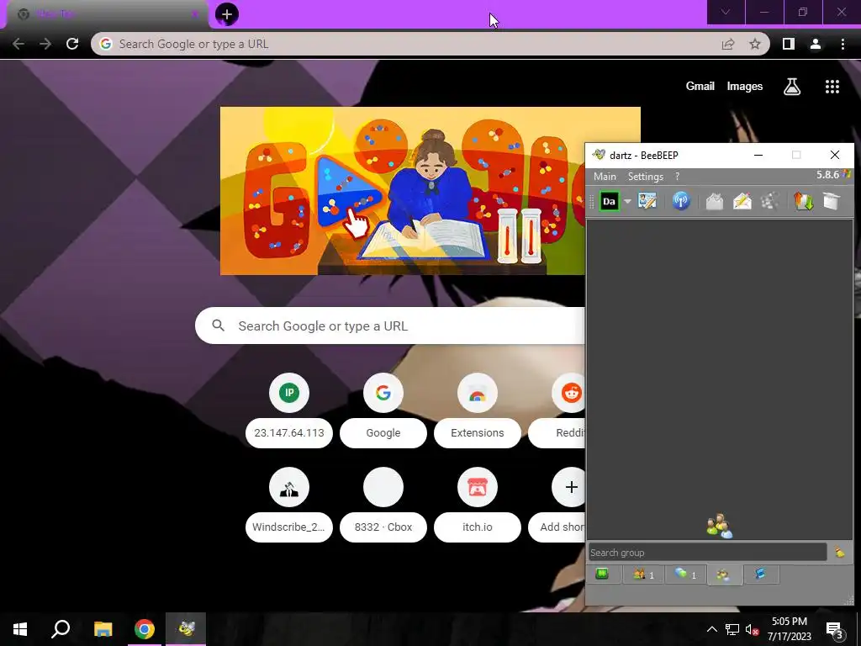
Task: Open the Gmail link
Action: 700,86
